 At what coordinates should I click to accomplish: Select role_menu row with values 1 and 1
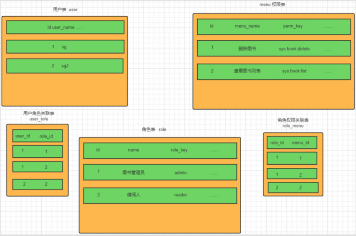pyautogui.click(x=292, y=158)
